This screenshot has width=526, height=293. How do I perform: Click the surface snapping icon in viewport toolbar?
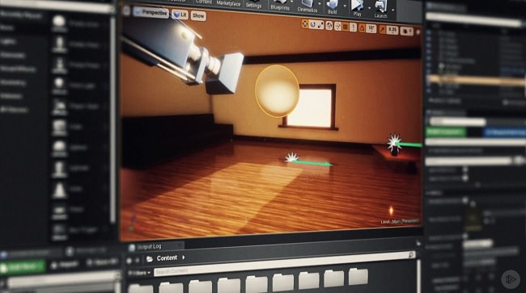coord(337,27)
